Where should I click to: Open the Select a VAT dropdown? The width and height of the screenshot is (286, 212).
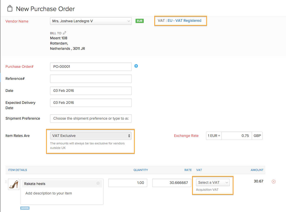(213, 182)
